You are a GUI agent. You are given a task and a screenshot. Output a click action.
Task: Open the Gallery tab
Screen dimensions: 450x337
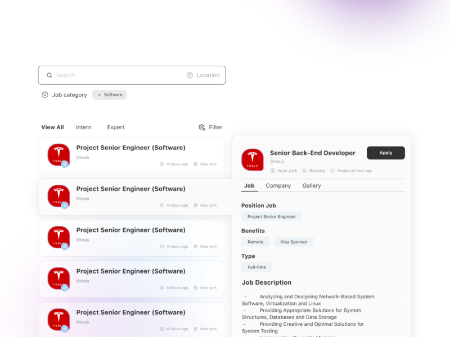pos(312,186)
